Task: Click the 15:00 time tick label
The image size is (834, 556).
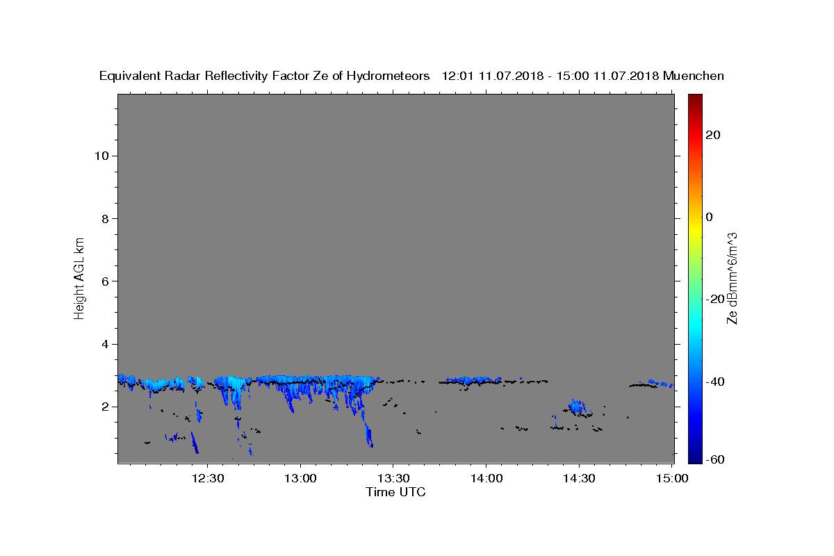Action: [671, 478]
